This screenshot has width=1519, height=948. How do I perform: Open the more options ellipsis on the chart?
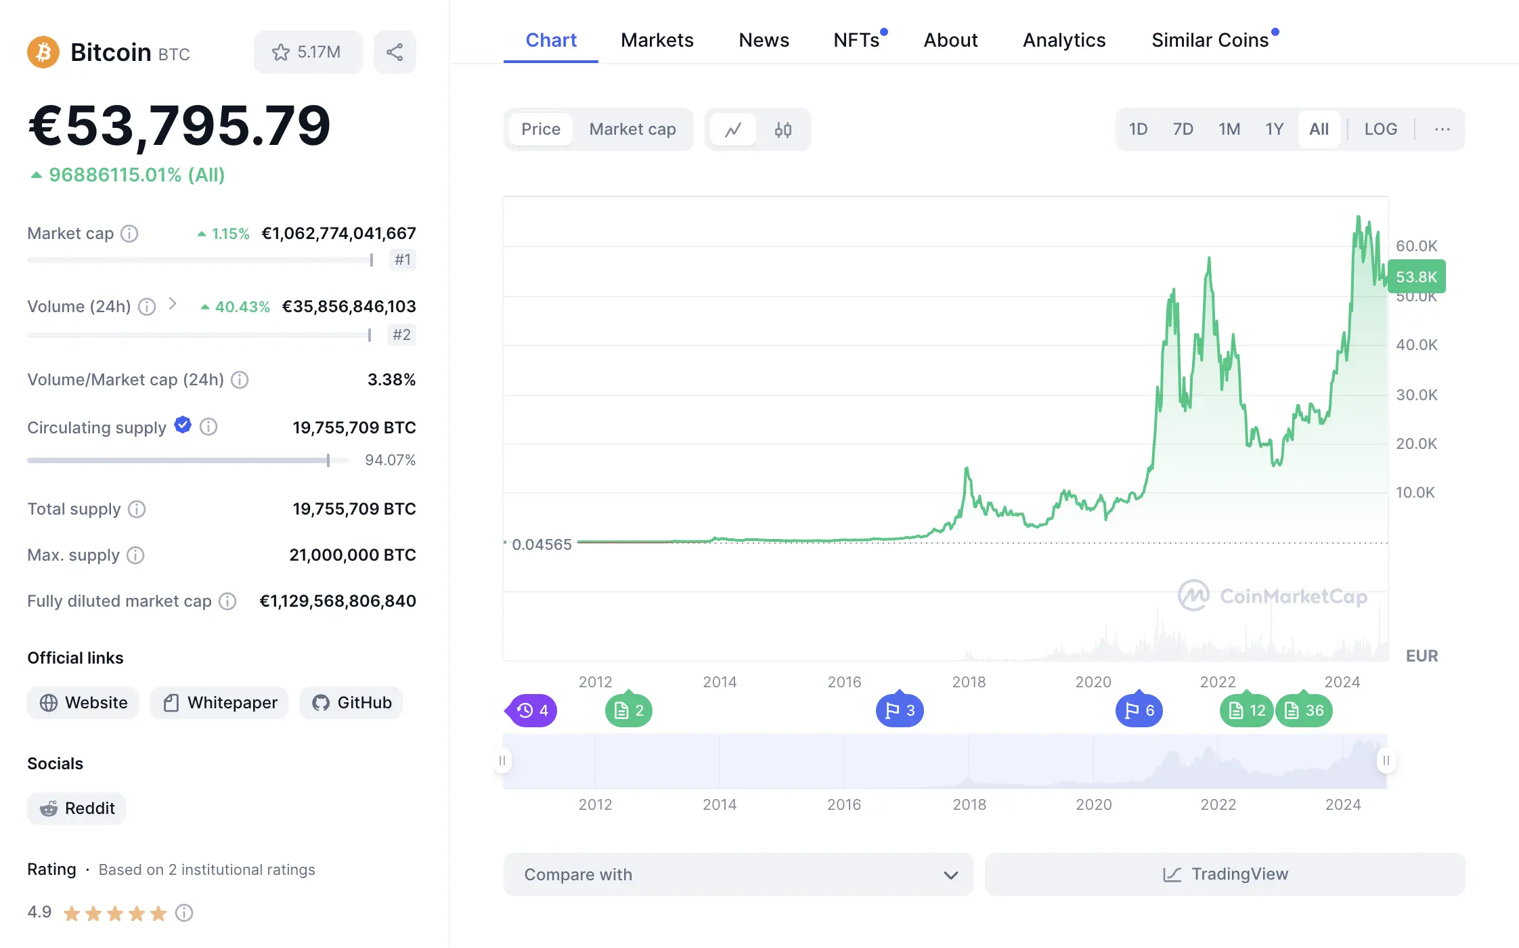coord(1442,129)
